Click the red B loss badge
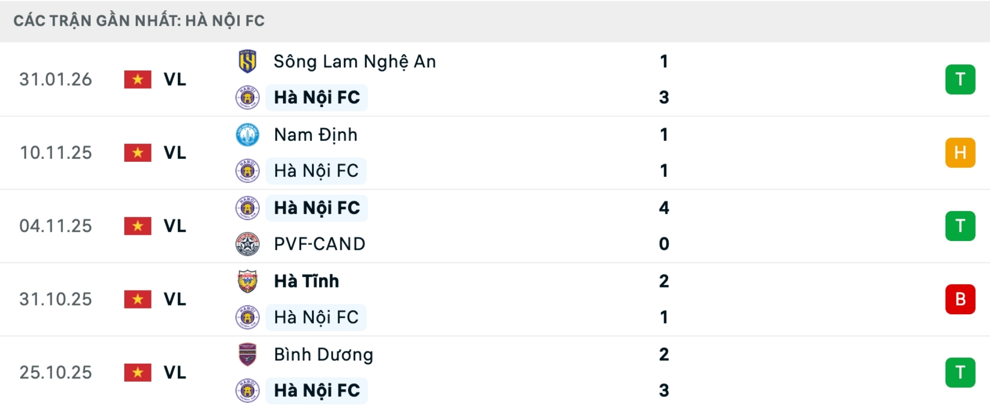This screenshot has height=408, width=990. click(960, 299)
